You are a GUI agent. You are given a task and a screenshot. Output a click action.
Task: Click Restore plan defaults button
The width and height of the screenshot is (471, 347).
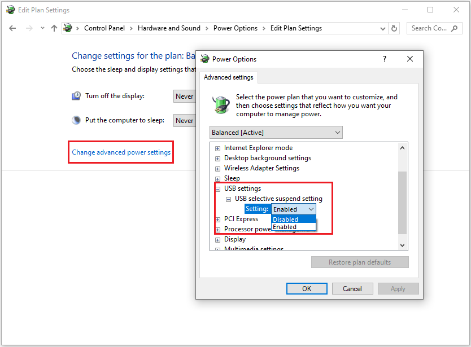360,262
